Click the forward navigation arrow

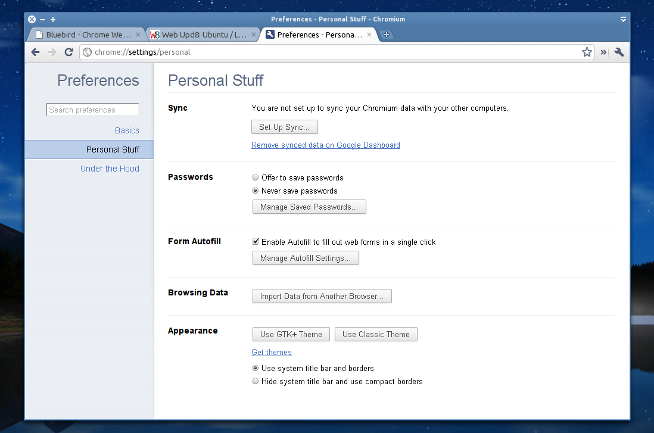[x=52, y=52]
